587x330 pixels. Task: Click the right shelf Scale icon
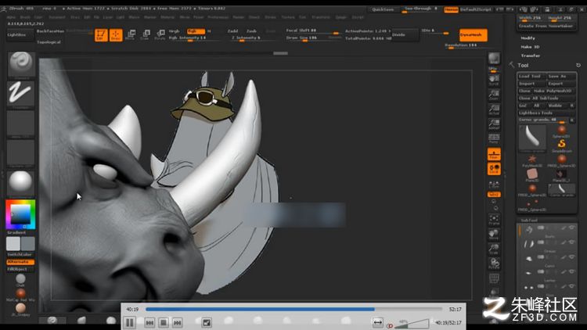point(494,249)
